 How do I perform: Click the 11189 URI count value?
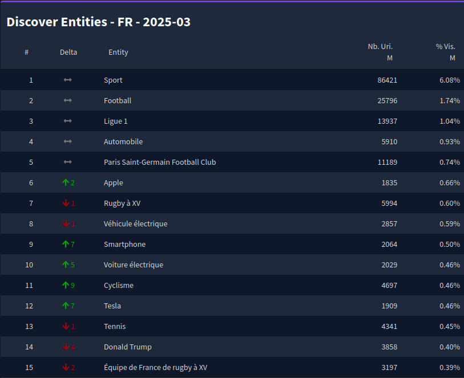coord(388,162)
